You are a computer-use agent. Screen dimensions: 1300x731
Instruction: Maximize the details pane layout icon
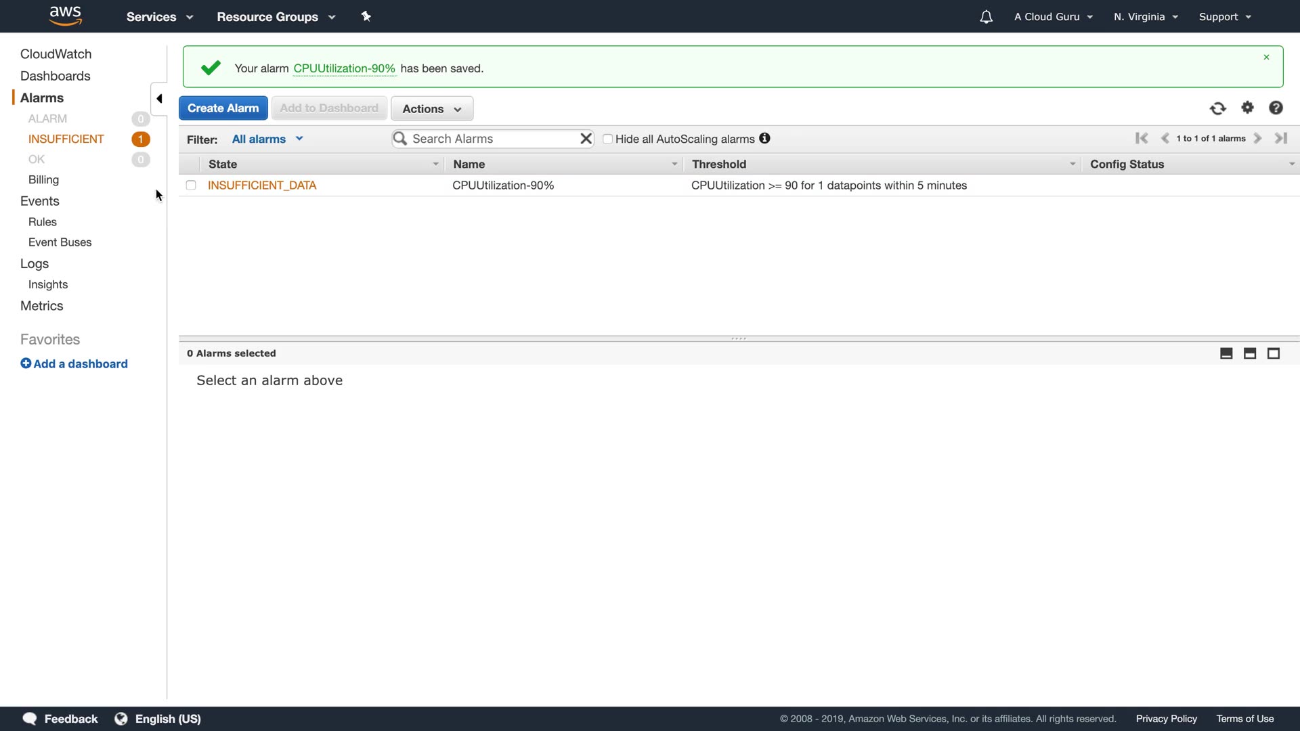coord(1274,353)
